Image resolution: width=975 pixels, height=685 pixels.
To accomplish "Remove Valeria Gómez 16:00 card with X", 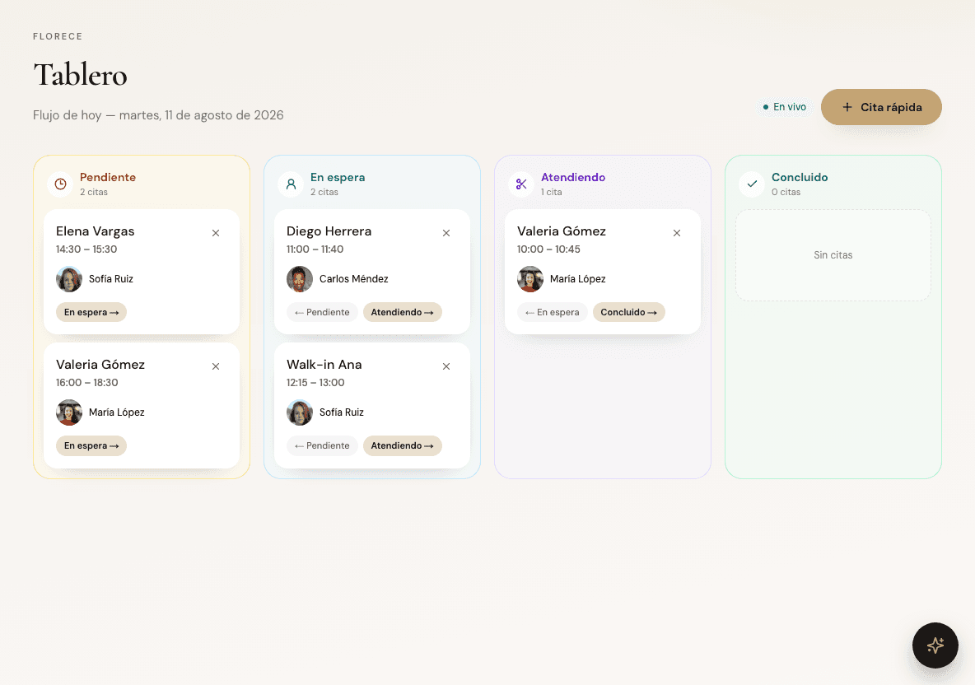I will click(216, 366).
